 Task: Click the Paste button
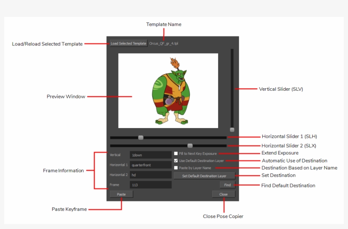pyautogui.click(x=121, y=194)
